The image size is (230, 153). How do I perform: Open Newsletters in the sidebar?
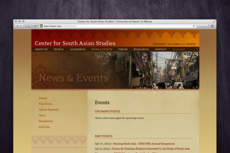click(x=46, y=121)
